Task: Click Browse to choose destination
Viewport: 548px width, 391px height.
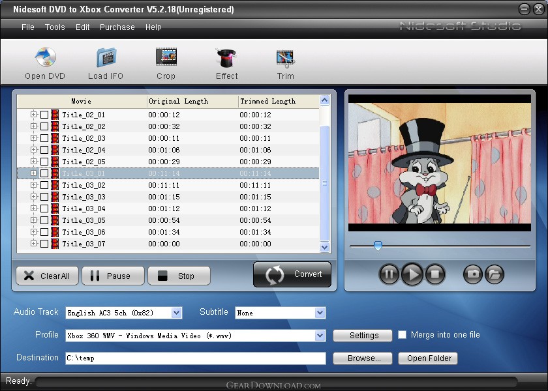Action: (x=363, y=358)
